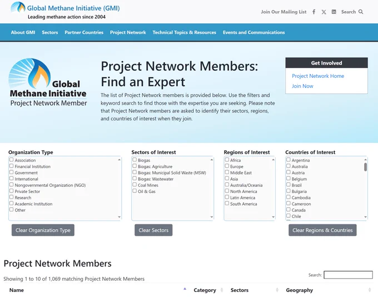
Task: Open the LinkedIn icon in header
Action: click(334, 12)
